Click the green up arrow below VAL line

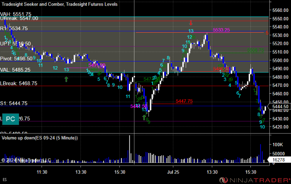pos(66,79)
